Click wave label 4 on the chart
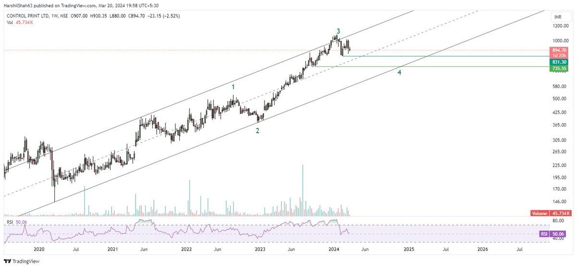Viewport: 577px width, 268px height. coord(400,73)
